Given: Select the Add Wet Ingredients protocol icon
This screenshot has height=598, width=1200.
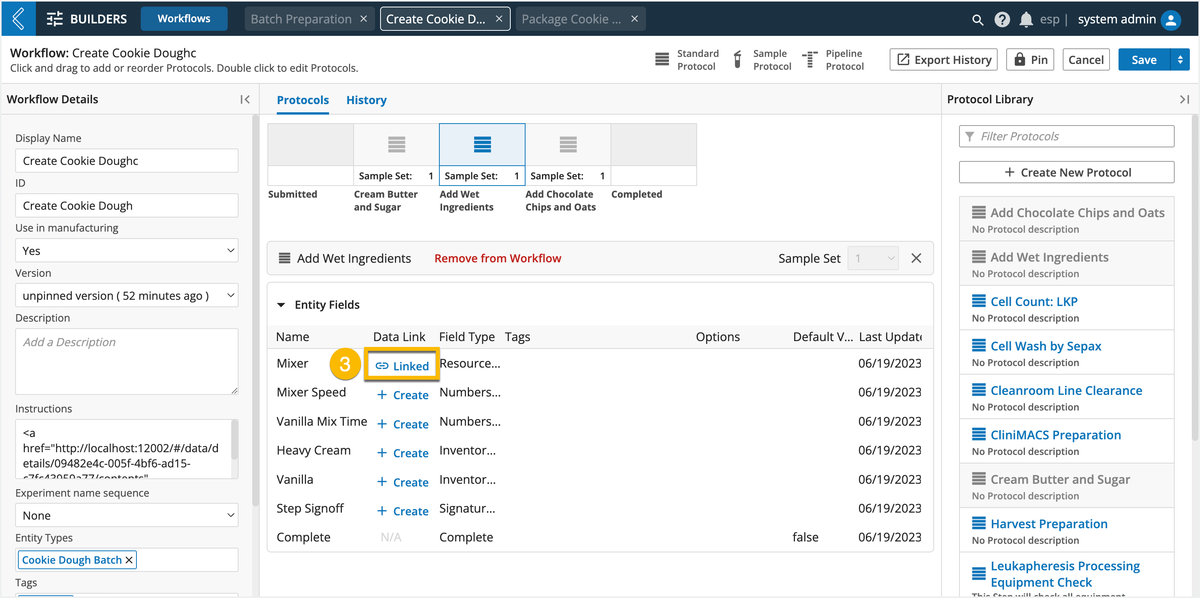Looking at the screenshot, I should 482,144.
